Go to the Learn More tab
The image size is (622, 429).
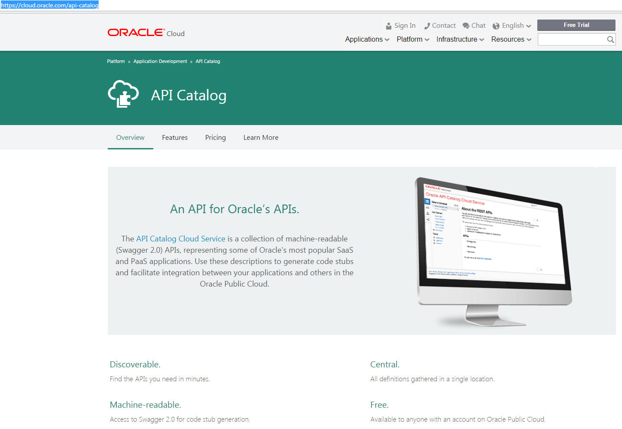tap(261, 137)
